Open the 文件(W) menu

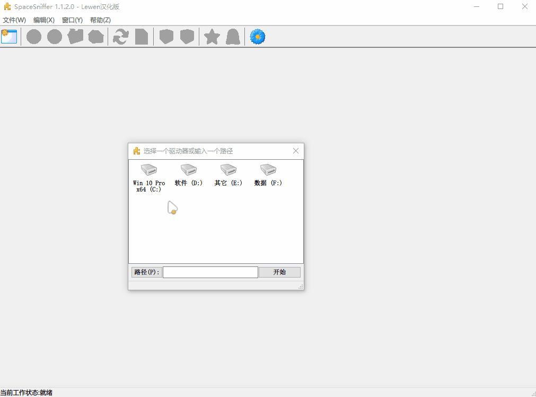click(x=14, y=20)
